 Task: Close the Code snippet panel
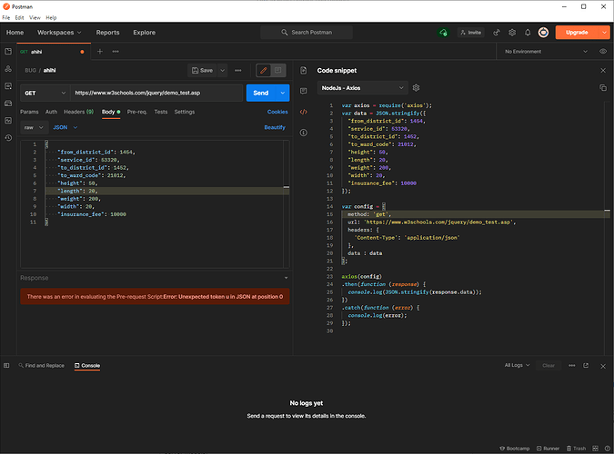tap(603, 71)
